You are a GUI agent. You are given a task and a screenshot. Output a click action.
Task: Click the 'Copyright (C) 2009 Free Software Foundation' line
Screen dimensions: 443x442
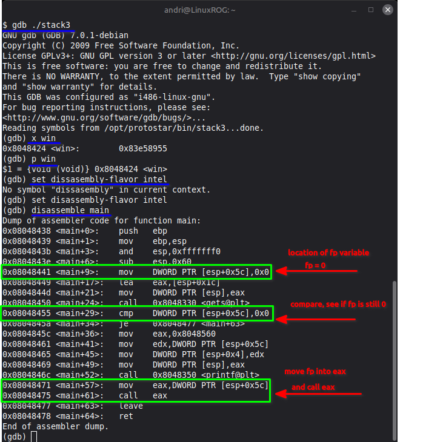(x=121, y=46)
